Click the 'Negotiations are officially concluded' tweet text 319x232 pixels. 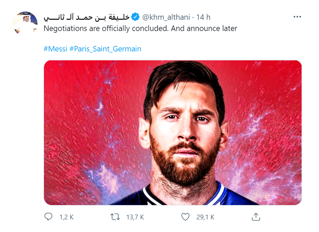(x=106, y=29)
